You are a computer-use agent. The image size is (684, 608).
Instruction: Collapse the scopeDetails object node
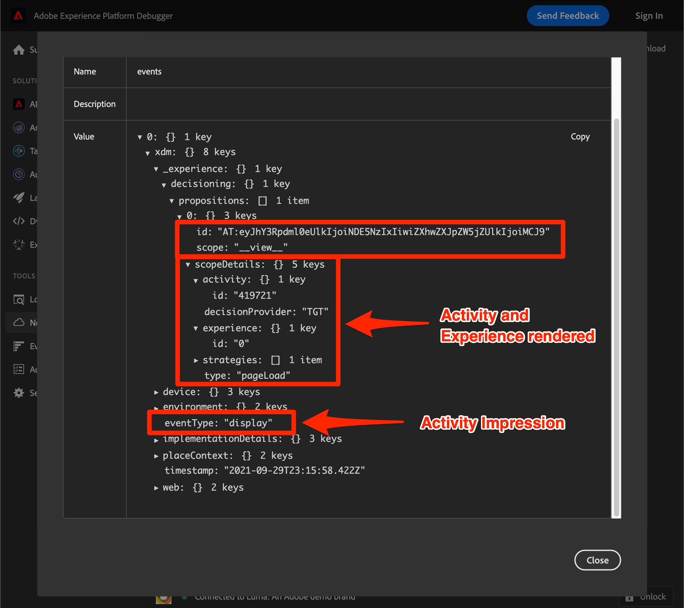pyautogui.click(x=188, y=265)
